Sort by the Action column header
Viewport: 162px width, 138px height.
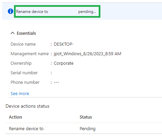pyautogui.click(x=15, y=117)
